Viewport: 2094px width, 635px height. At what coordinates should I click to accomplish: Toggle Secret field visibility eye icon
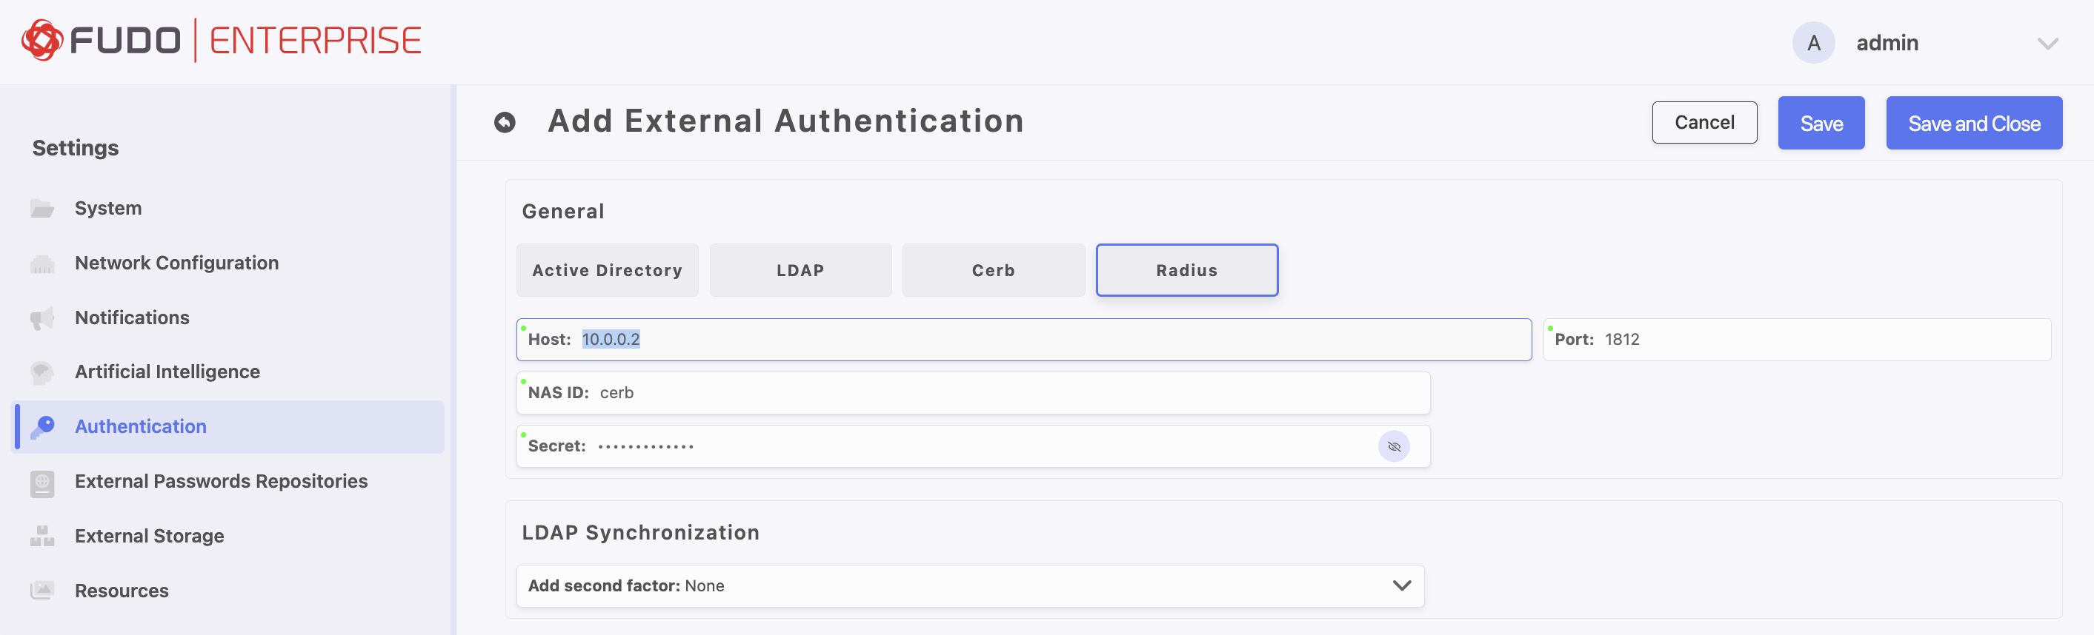[x=1393, y=446]
